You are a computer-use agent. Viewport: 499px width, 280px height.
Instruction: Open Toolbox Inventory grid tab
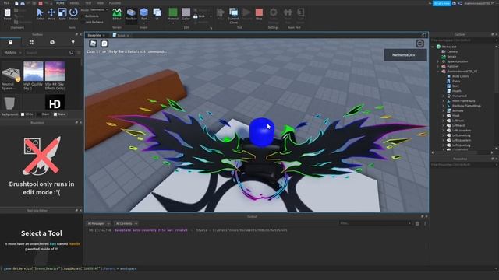31,42
